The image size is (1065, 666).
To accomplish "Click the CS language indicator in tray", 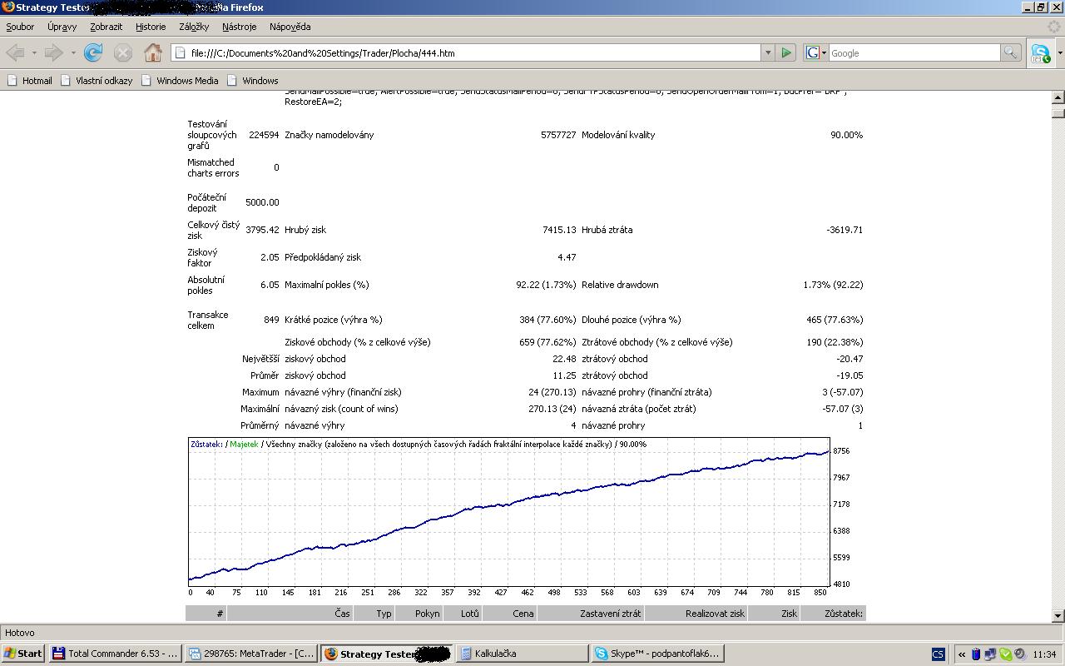I will click(938, 654).
